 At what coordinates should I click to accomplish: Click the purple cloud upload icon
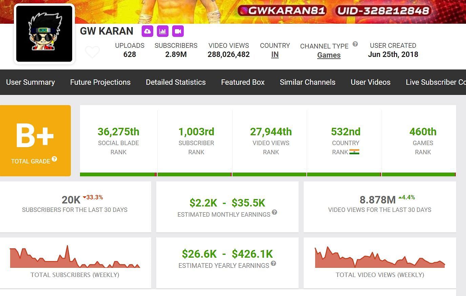coord(147,31)
